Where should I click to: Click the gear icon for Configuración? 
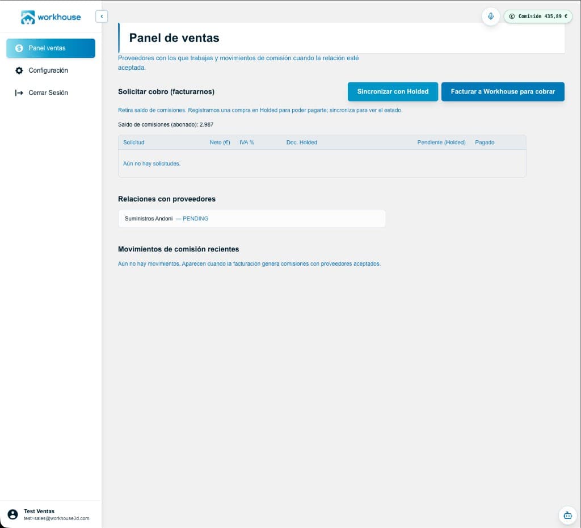point(19,70)
